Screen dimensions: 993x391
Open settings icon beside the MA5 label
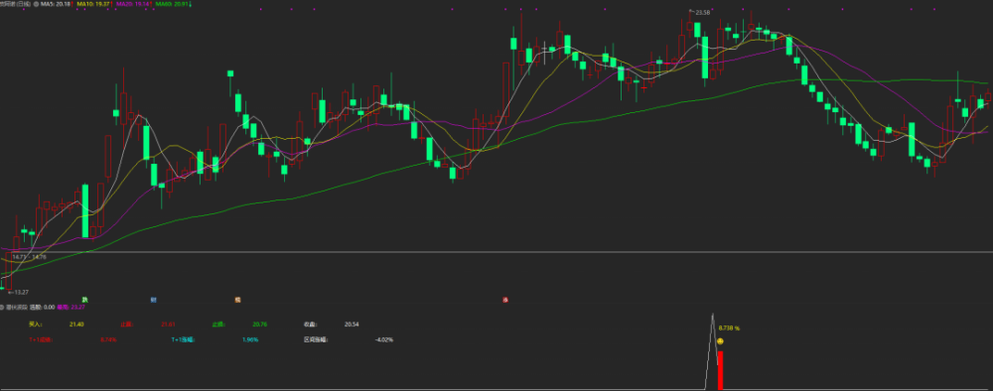pos(36,4)
